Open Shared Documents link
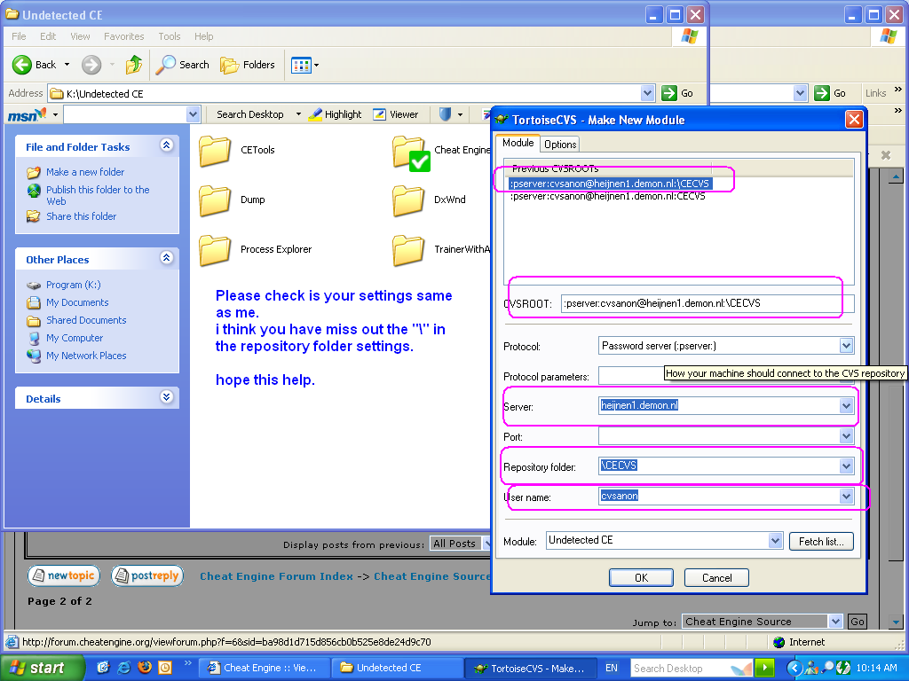 tap(86, 320)
